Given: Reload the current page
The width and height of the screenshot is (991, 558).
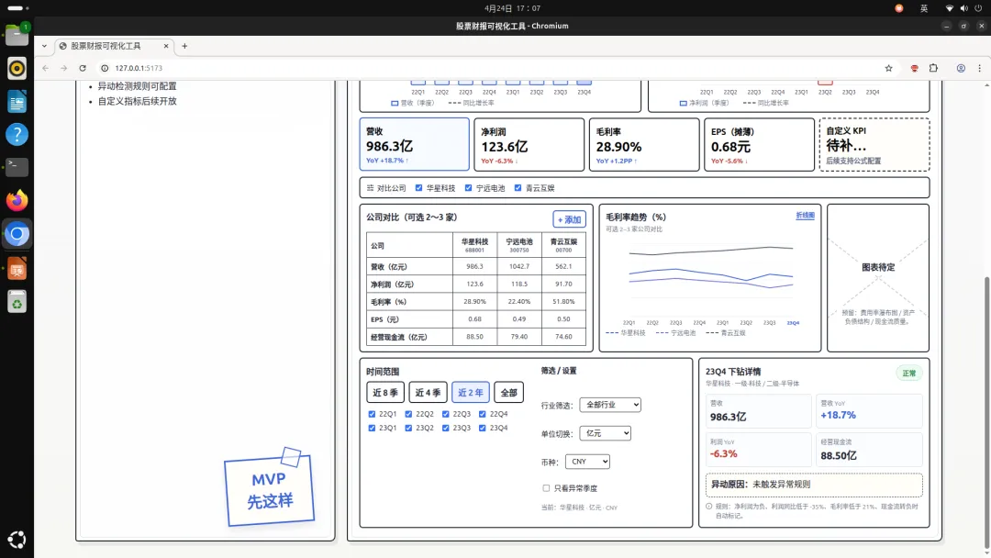Looking at the screenshot, I should coord(83,68).
